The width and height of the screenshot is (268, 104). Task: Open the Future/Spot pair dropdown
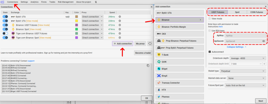pyautogui.click(x=245, y=85)
